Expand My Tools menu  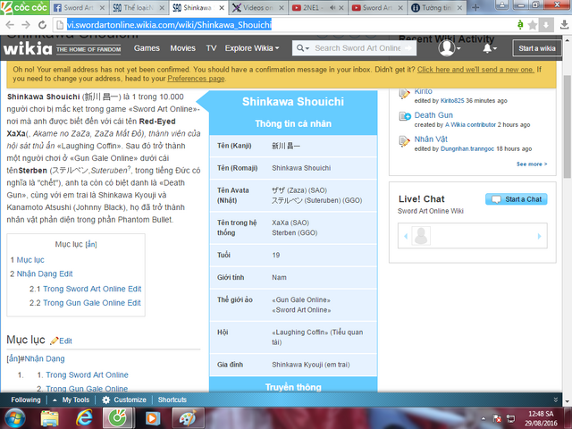click(71, 400)
